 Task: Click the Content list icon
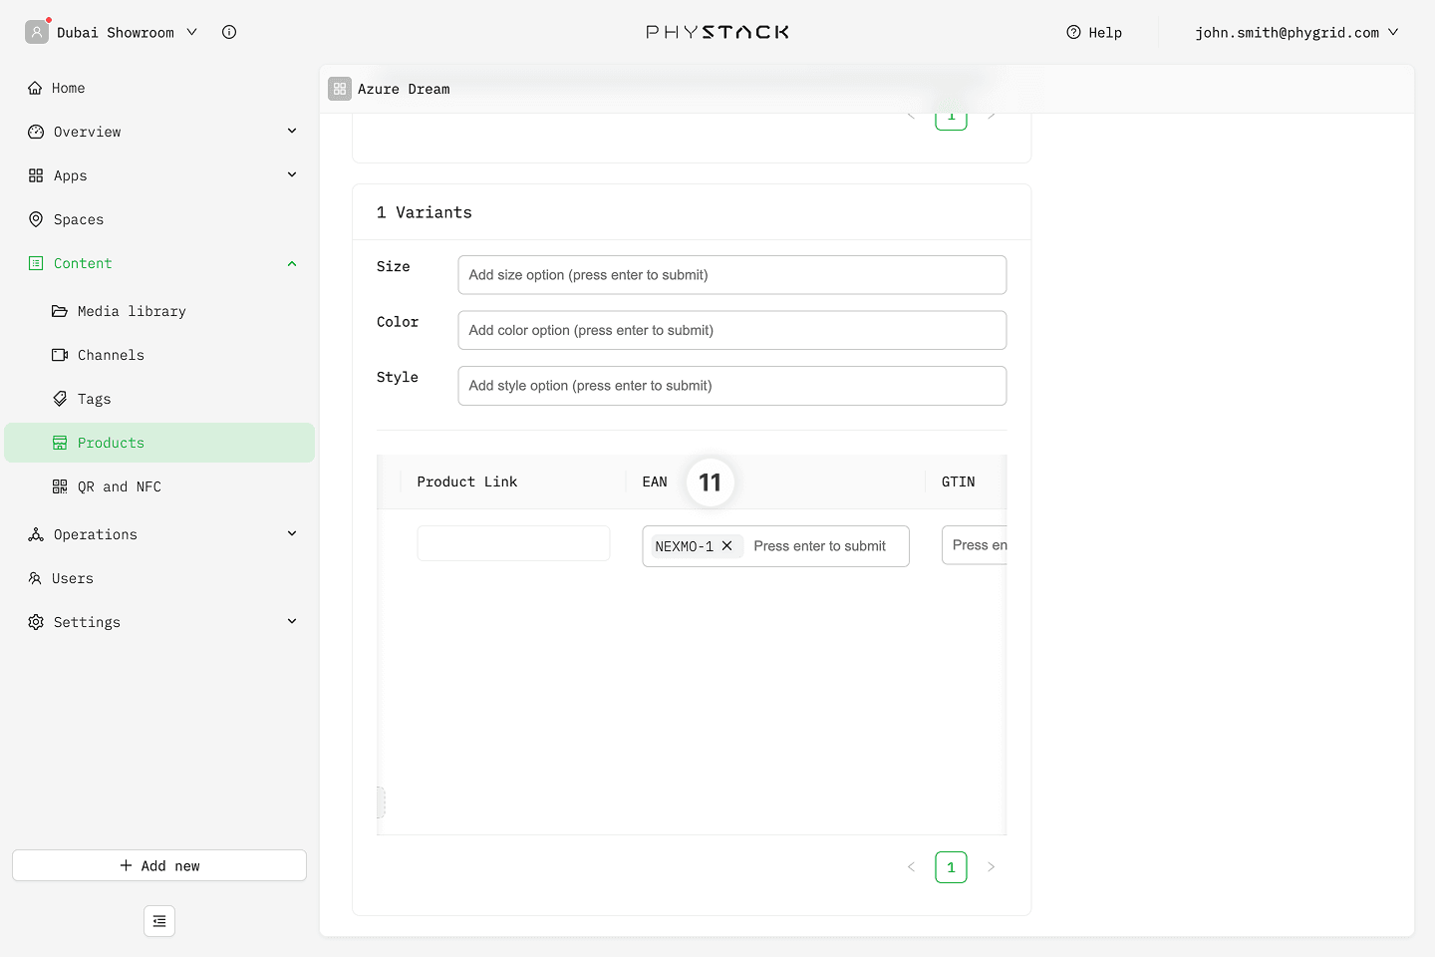coord(36,263)
